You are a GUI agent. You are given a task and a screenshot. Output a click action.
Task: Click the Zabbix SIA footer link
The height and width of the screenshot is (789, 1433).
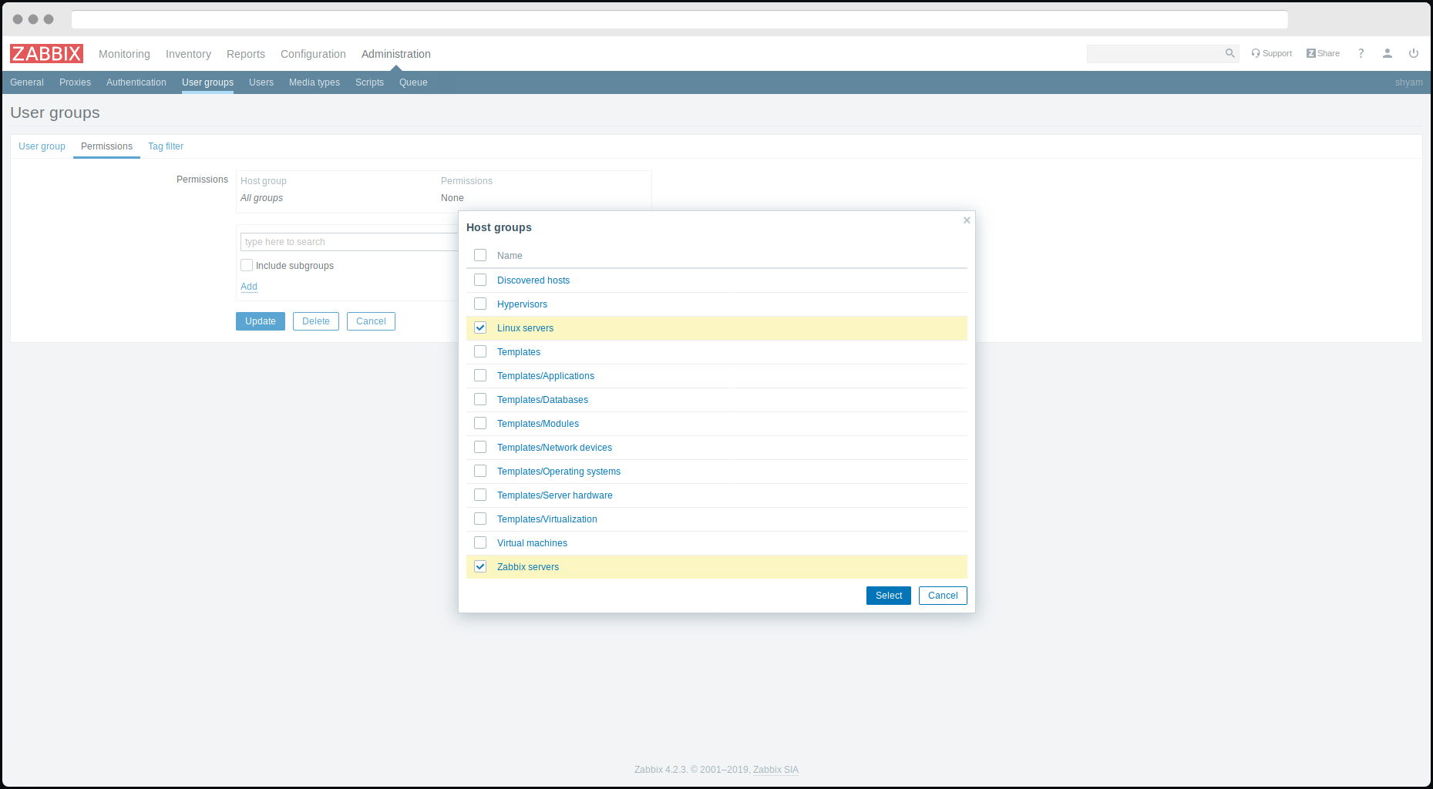click(x=775, y=770)
